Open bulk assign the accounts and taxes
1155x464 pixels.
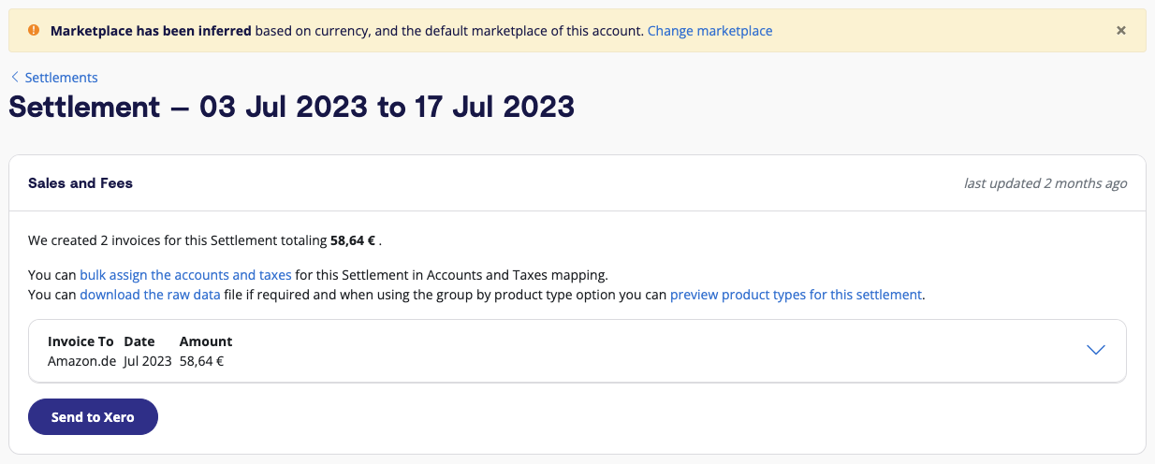coord(185,275)
